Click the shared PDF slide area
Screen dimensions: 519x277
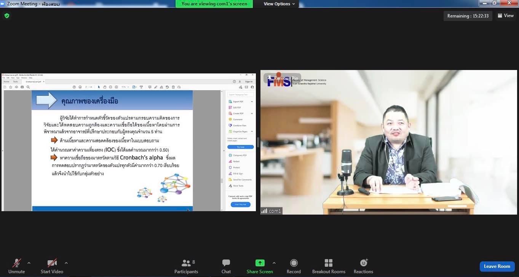click(x=112, y=148)
